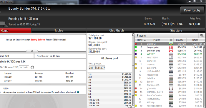
Task: Click the next payout 3rd - $1,113.77 box
Action: coord(97,68)
